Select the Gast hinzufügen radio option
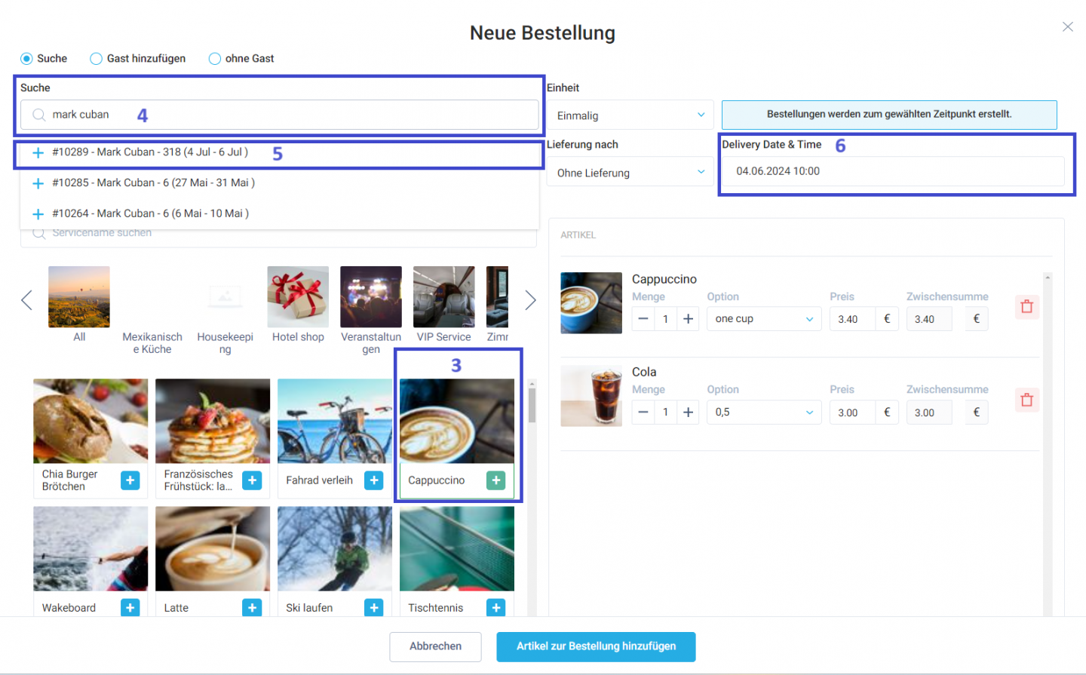Image resolution: width=1086 pixels, height=675 pixels. coord(96,59)
